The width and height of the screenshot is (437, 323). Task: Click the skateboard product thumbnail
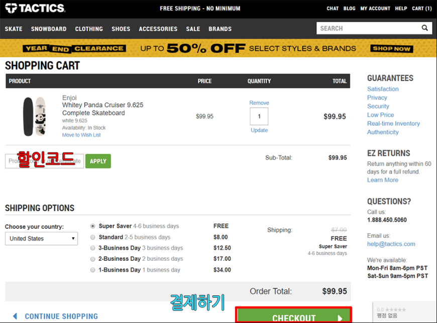(35, 116)
